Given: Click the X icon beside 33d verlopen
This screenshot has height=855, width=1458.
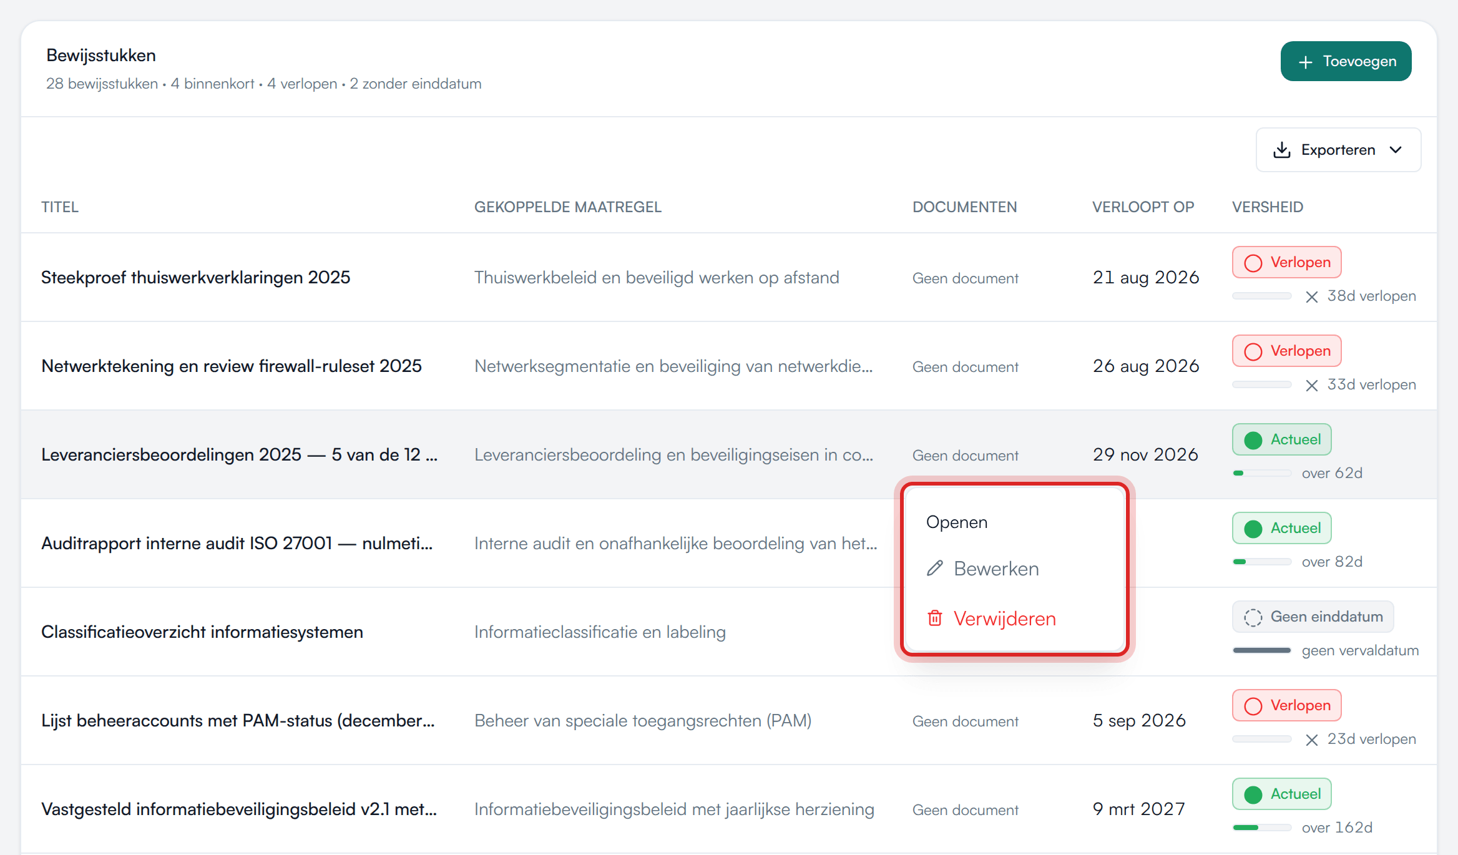Looking at the screenshot, I should tap(1312, 385).
